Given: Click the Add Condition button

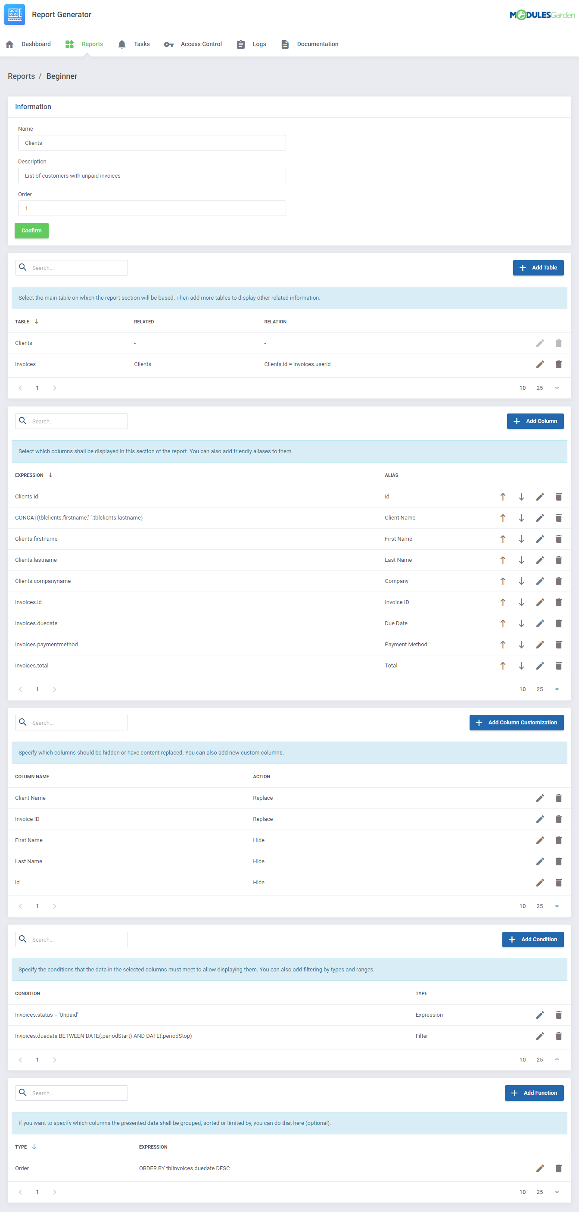Looking at the screenshot, I should [532, 940].
